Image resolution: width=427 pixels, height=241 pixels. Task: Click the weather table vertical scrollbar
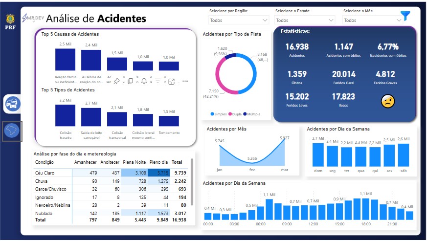click(192, 182)
